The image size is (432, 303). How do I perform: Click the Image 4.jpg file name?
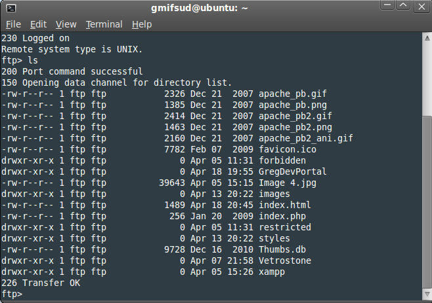point(288,183)
